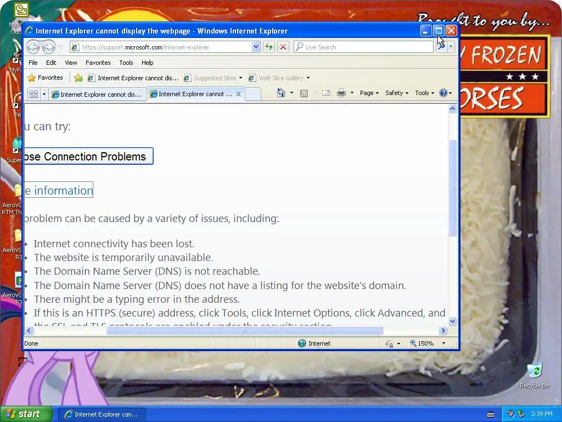Open the Safety command menu

point(396,93)
